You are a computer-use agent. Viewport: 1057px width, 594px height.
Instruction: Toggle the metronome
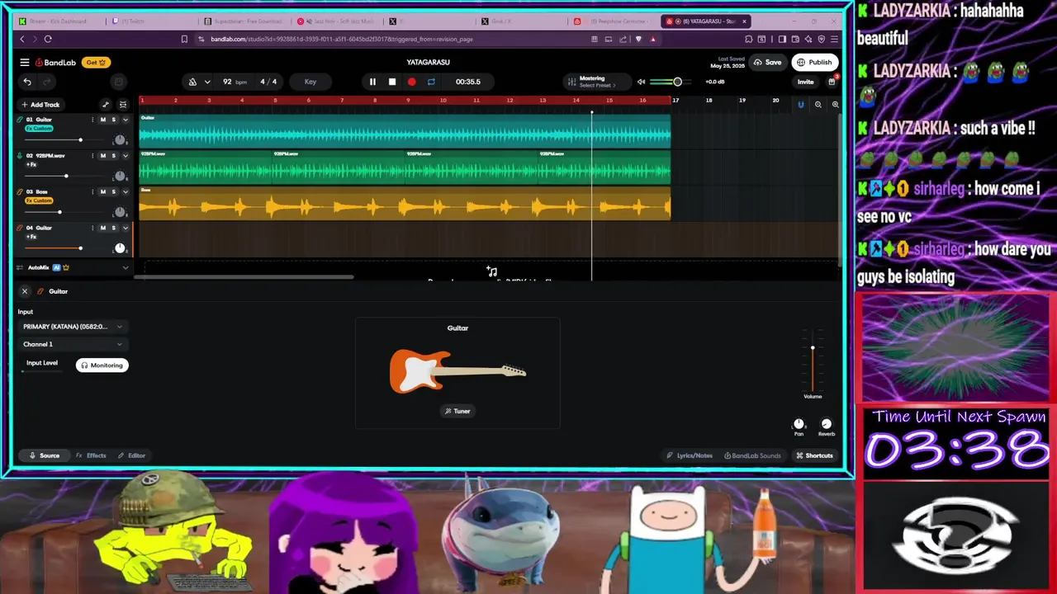[192, 82]
